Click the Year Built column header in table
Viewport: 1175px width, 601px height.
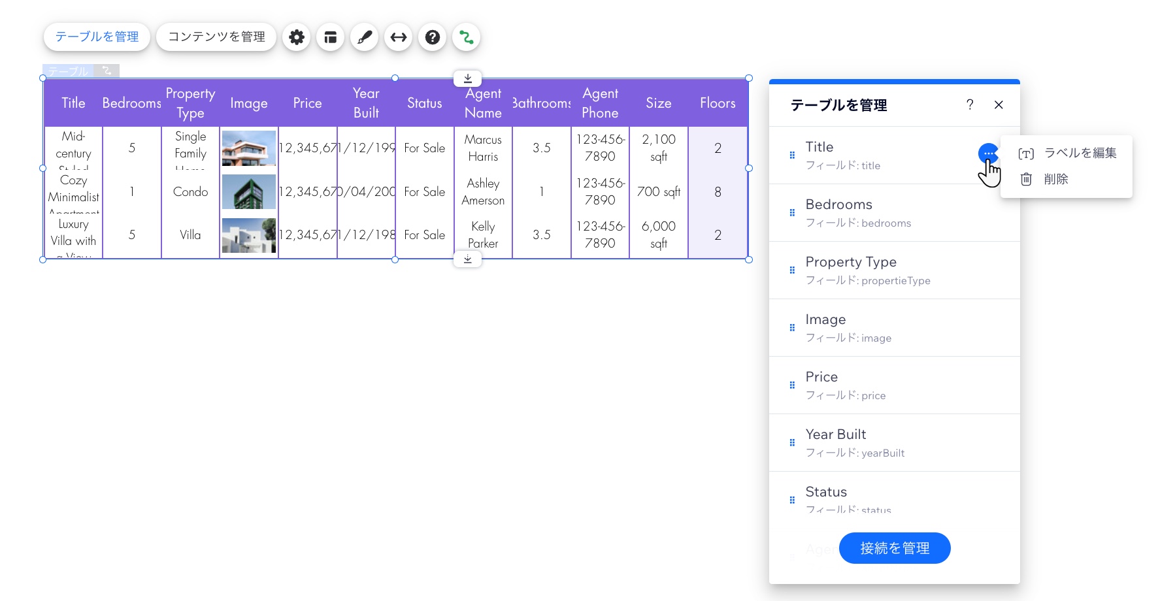pyautogui.click(x=366, y=103)
